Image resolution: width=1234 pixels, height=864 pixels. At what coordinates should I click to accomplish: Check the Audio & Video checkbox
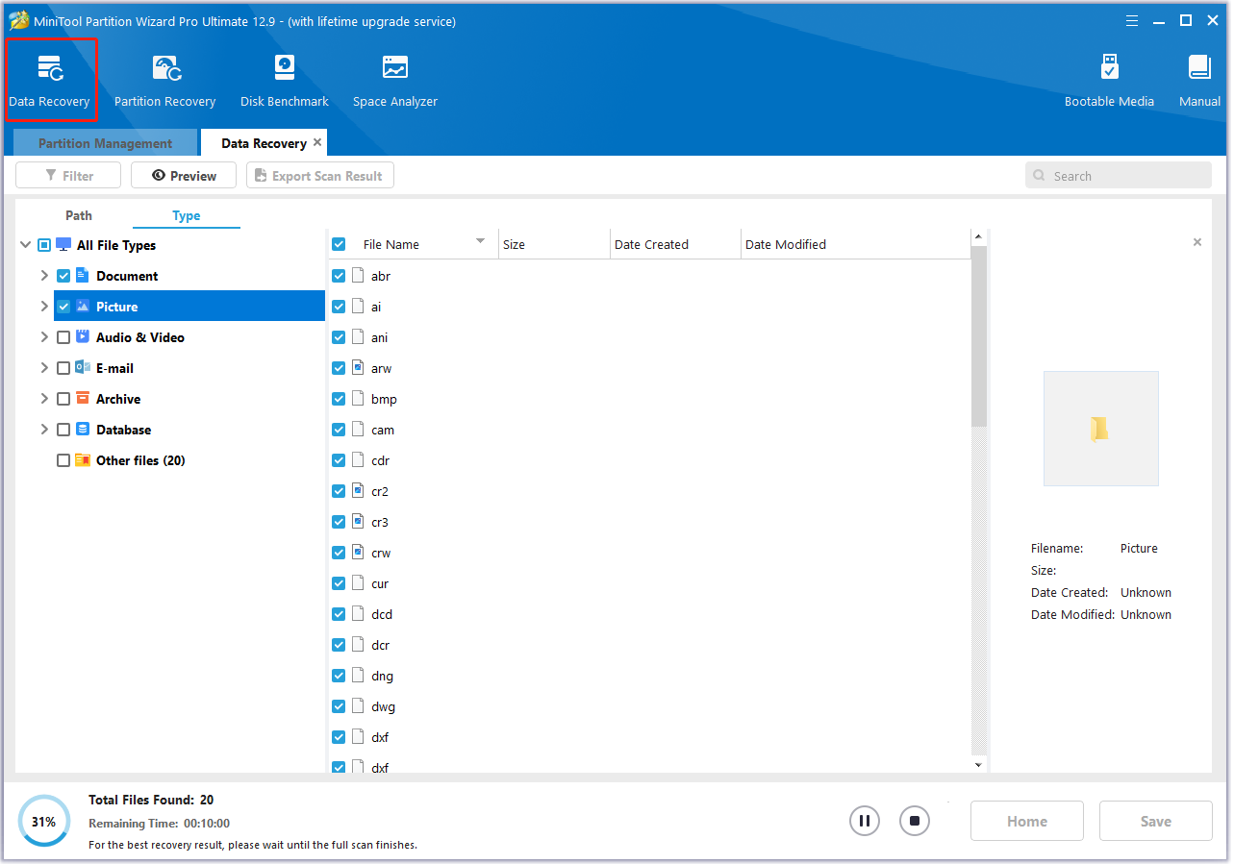click(x=63, y=337)
